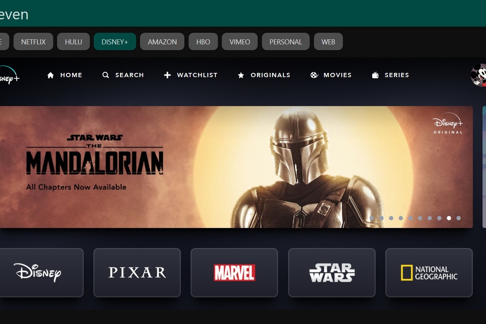Select the white active carousel dot
Image resolution: width=486 pixels, height=324 pixels.
tap(449, 218)
